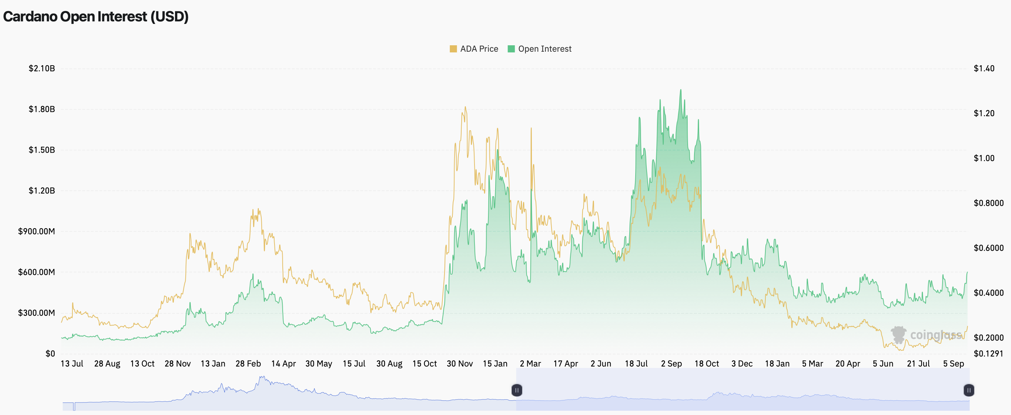
Task: Click the selected range in the navigator
Action: 743,389
